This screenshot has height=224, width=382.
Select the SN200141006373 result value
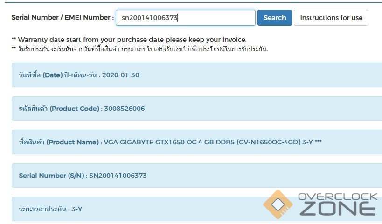pyautogui.click(x=118, y=176)
